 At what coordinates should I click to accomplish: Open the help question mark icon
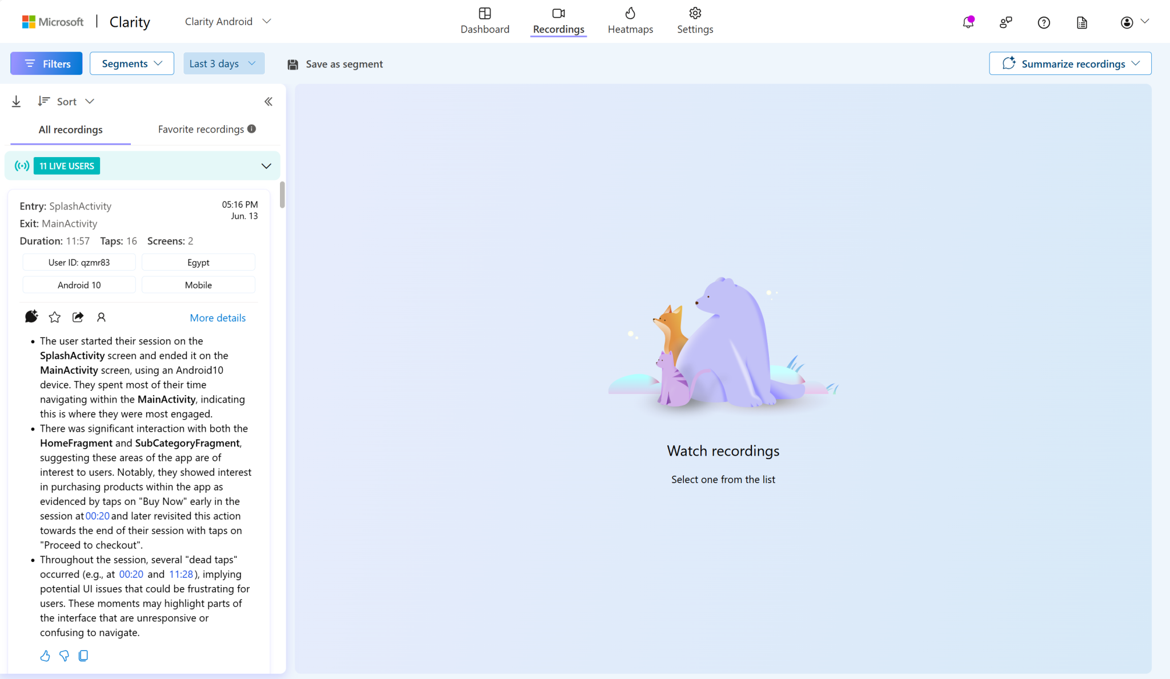1044,22
